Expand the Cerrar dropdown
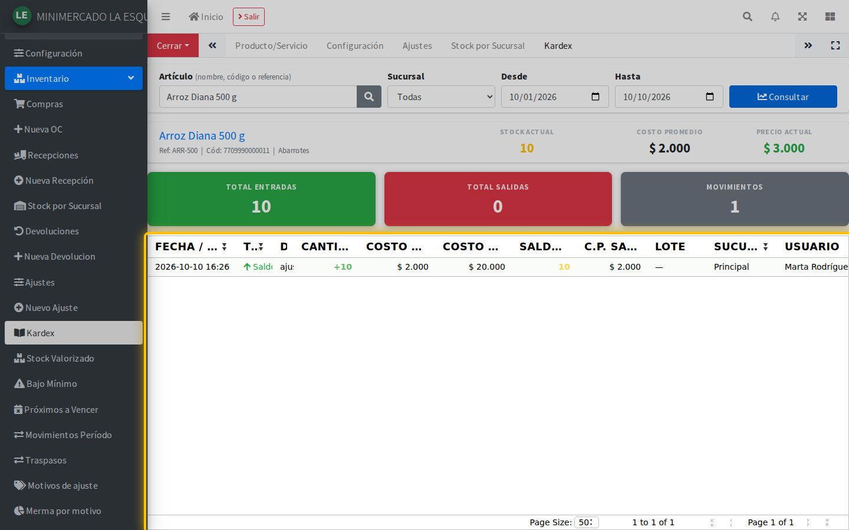Screen dimensions: 849x530 pos(173,45)
